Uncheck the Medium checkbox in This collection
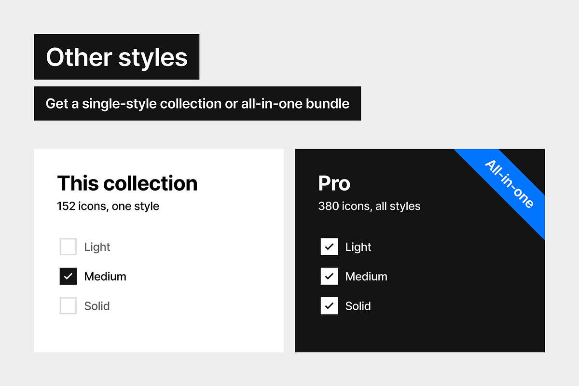 tap(68, 276)
